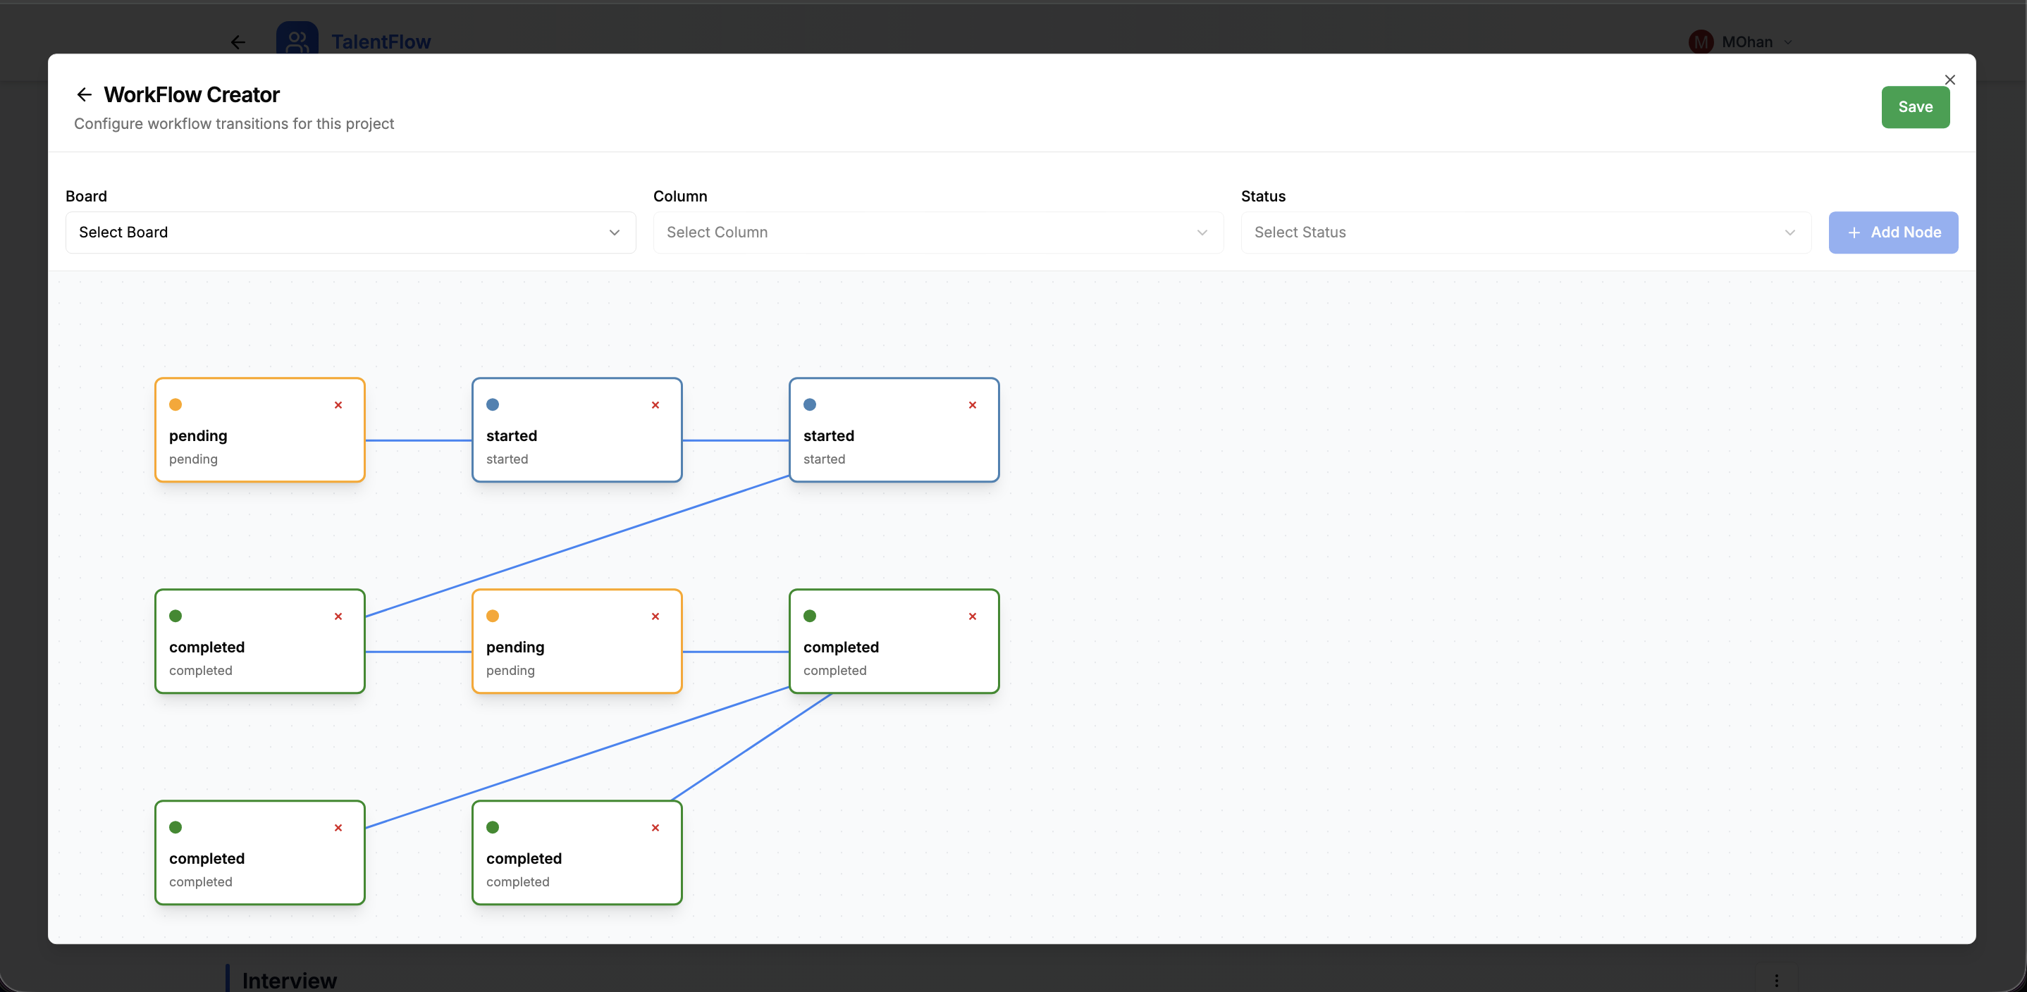This screenshot has height=992, width=2027.
Task: Open the Select Board dropdown
Action: [x=350, y=232]
